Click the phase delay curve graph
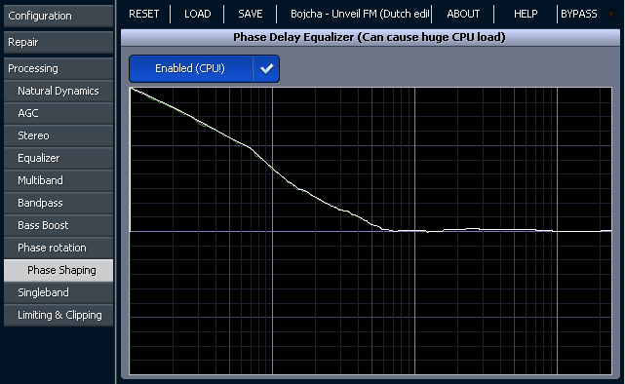 pyautogui.click(x=371, y=231)
